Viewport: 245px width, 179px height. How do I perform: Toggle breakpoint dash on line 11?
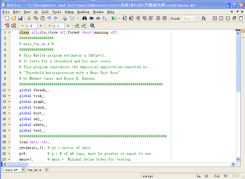tap(9, 90)
